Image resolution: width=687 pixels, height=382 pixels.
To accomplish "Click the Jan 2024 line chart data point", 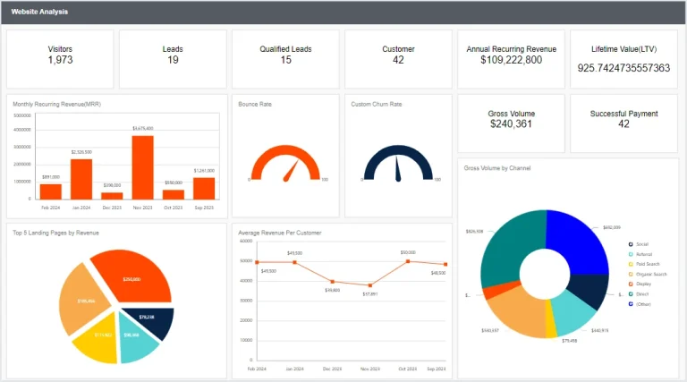I will coord(295,262).
